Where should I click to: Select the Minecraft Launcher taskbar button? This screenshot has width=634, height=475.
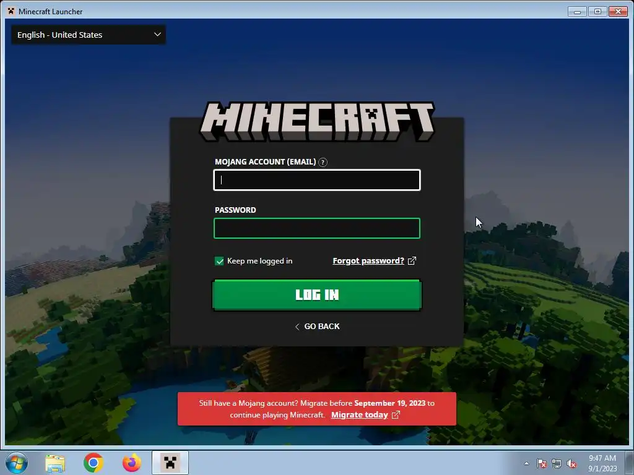(170, 463)
